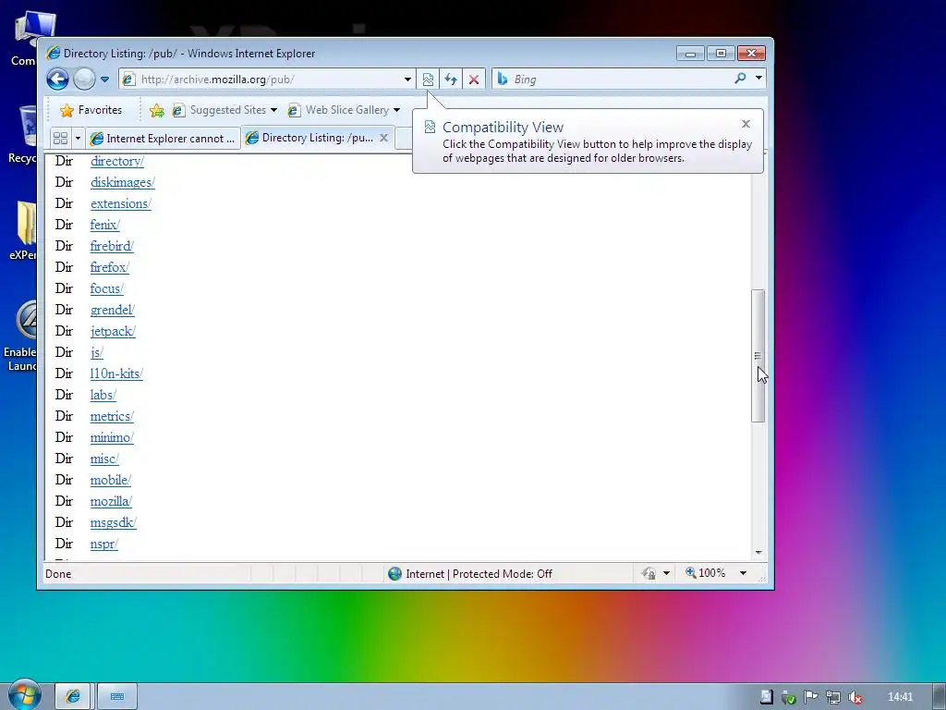Click the network tray icon

(x=833, y=697)
